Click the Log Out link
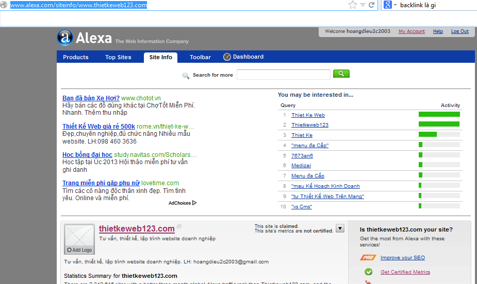 tap(459, 31)
